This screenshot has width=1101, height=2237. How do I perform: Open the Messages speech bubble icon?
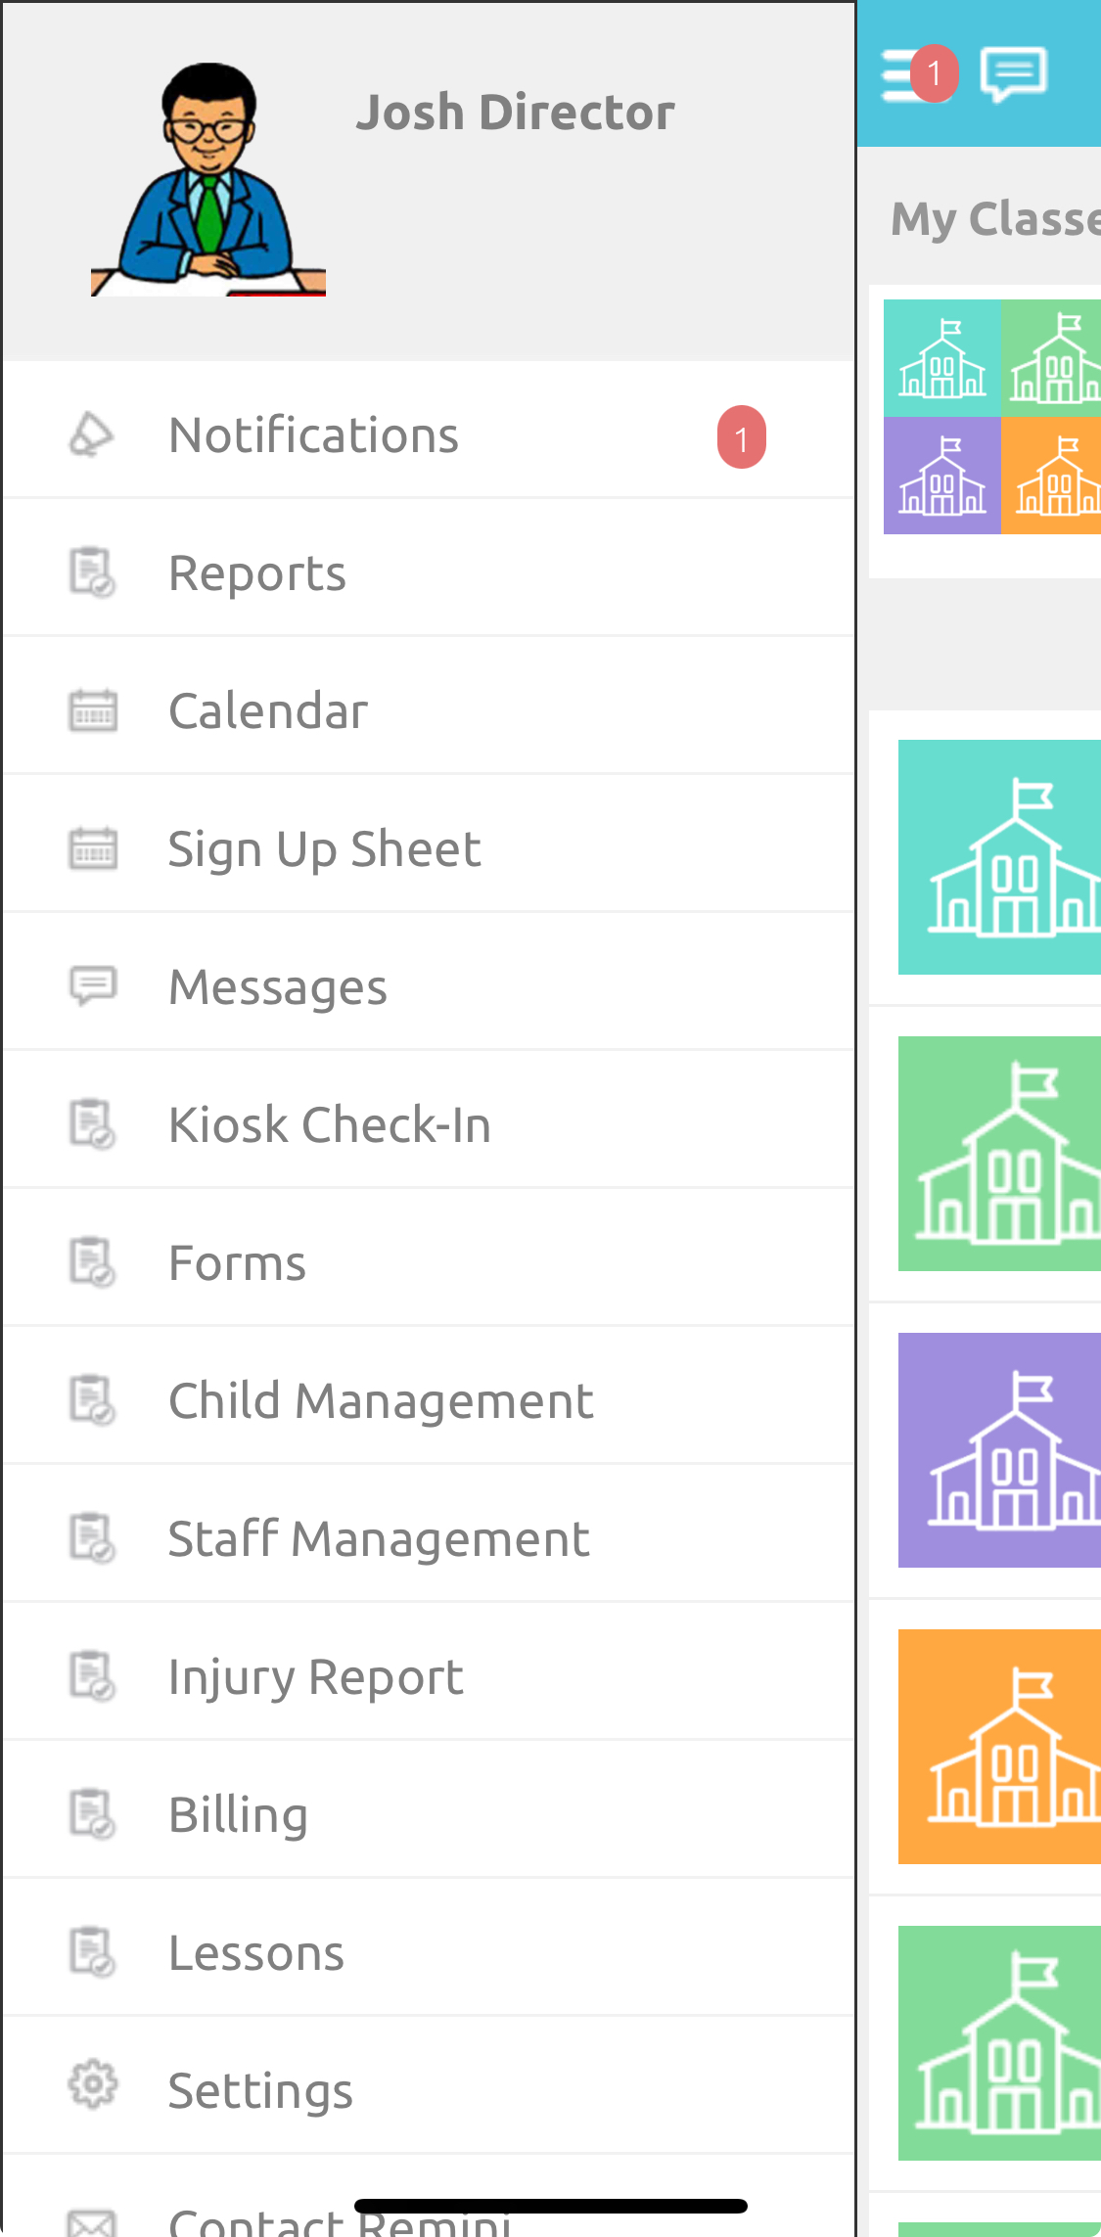tap(93, 985)
